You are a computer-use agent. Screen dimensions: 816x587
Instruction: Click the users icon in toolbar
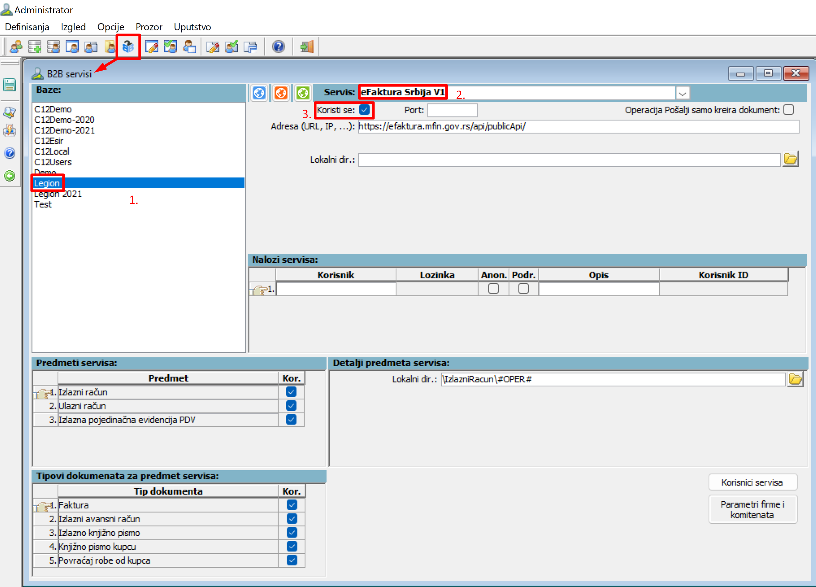[16, 47]
